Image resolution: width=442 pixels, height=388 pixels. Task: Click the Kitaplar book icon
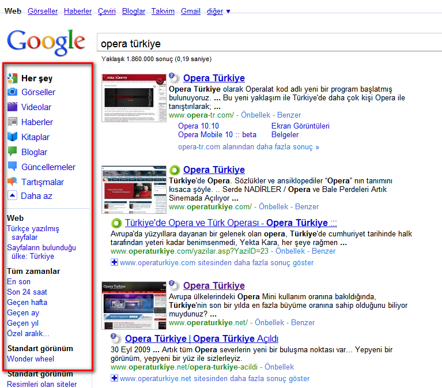pyautogui.click(x=13, y=137)
